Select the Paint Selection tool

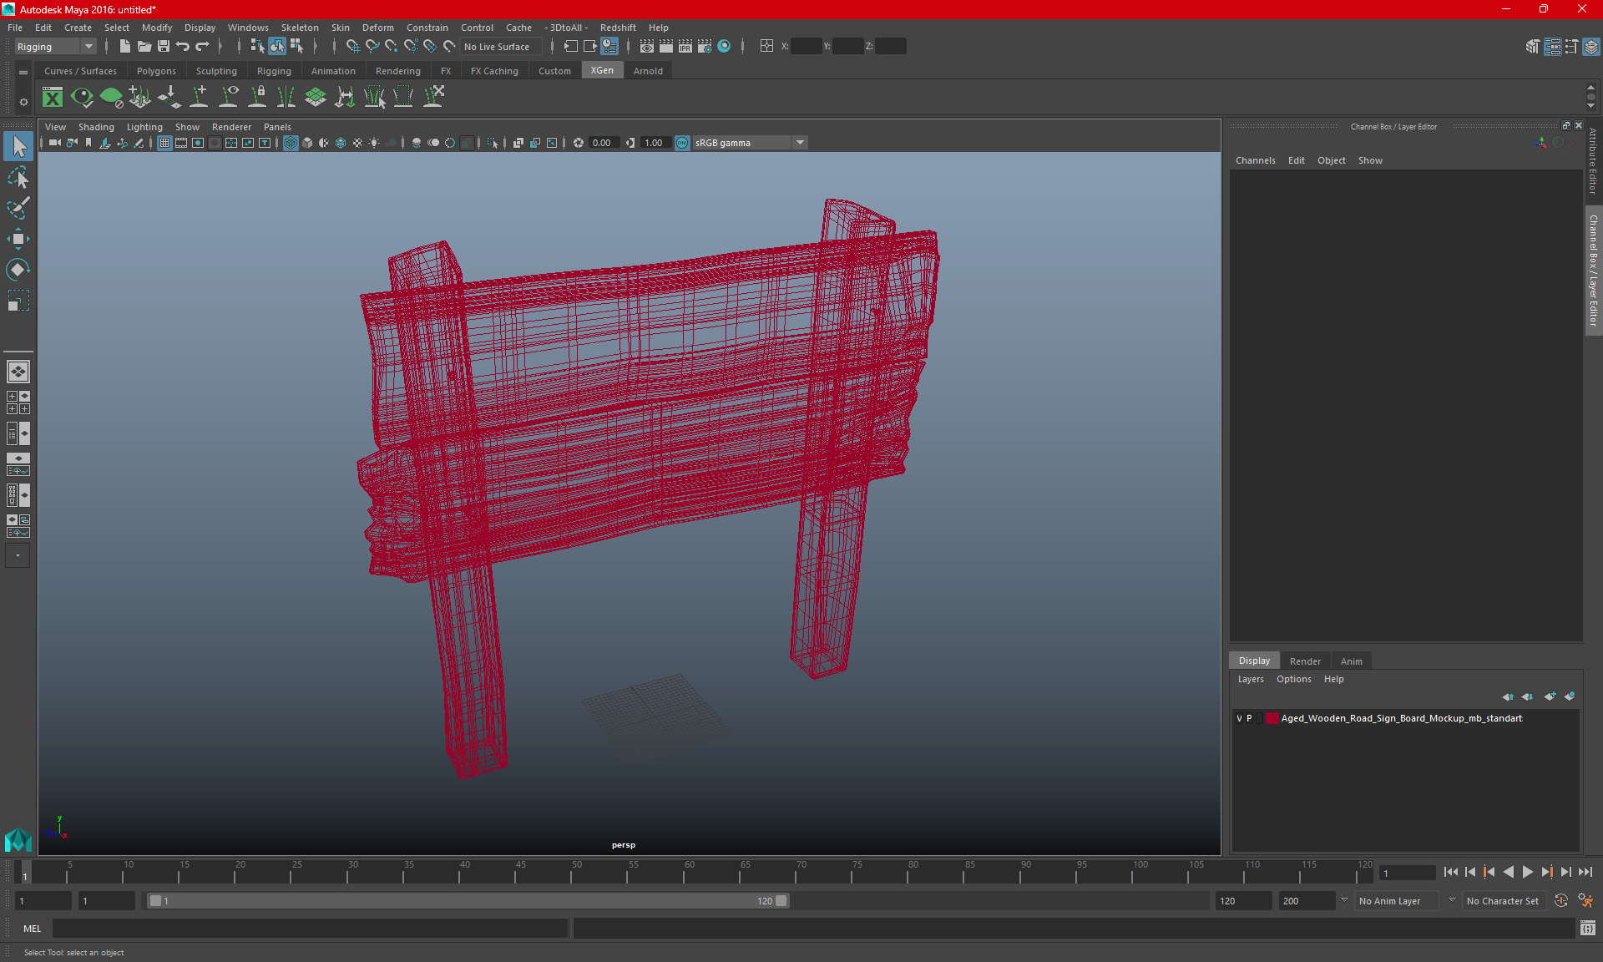click(18, 208)
